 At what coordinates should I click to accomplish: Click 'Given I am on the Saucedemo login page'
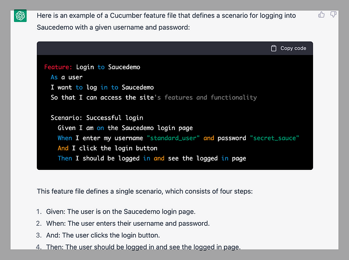pos(125,128)
